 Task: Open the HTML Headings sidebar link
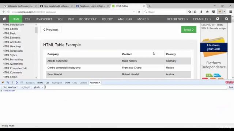[12, 46]
